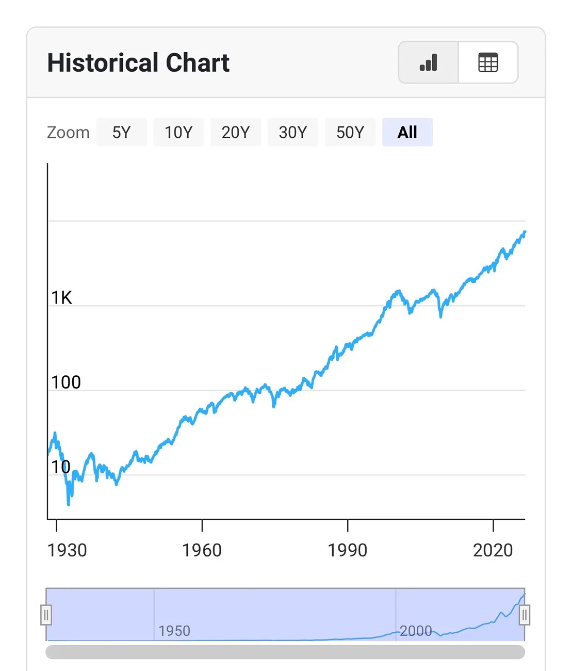This screenshot has width=572, height=671.
Task: Click the 2000 marker in navigator
Action: point(416,631)
